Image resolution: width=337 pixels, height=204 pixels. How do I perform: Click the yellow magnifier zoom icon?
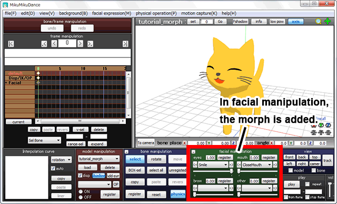[318, 21]
